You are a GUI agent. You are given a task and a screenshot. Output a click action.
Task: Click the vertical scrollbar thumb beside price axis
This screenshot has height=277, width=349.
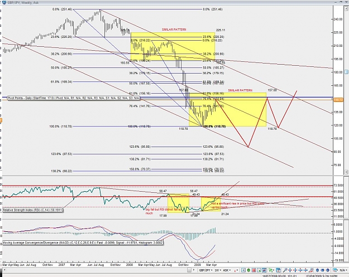point(346,72)
